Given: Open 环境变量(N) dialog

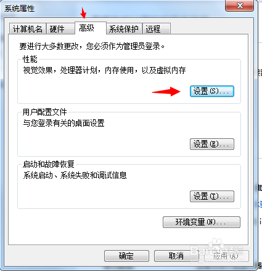Looking at the screenshot, I should tap(202, 222).
